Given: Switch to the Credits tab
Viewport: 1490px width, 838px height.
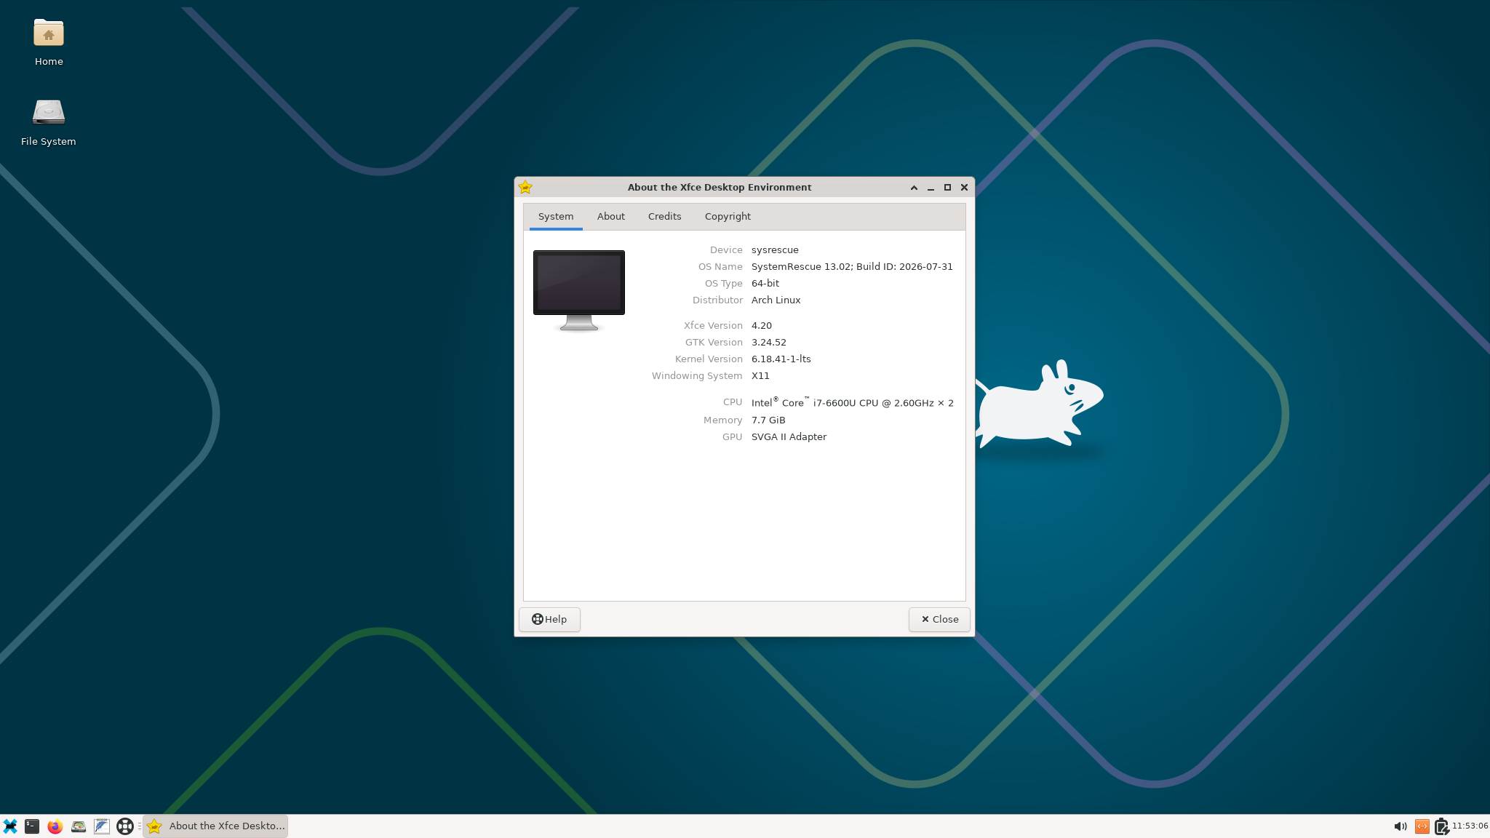Looking at the screenshot, I should [665, 217].
